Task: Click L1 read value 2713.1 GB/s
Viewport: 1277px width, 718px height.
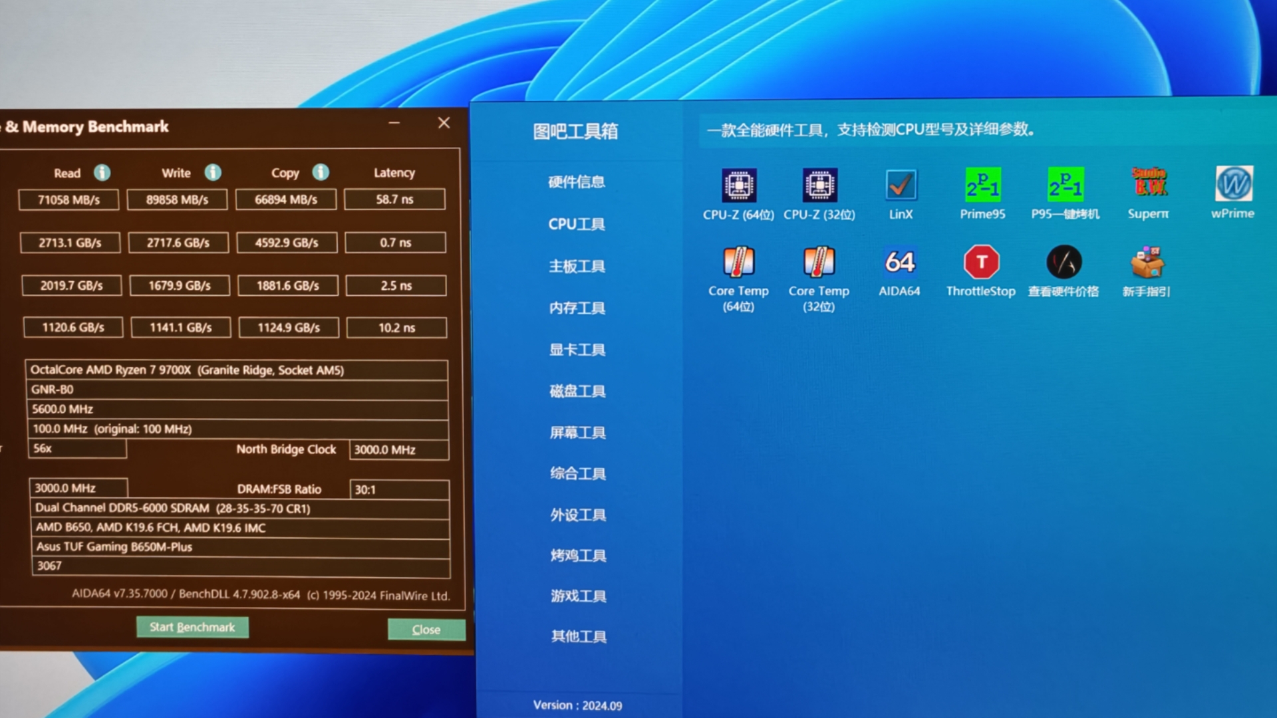Action: pos(70,243)
